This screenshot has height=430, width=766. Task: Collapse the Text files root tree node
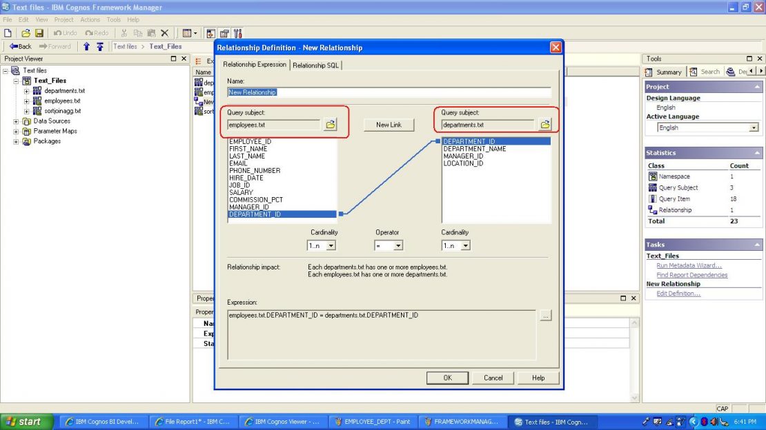click(6, 71)
